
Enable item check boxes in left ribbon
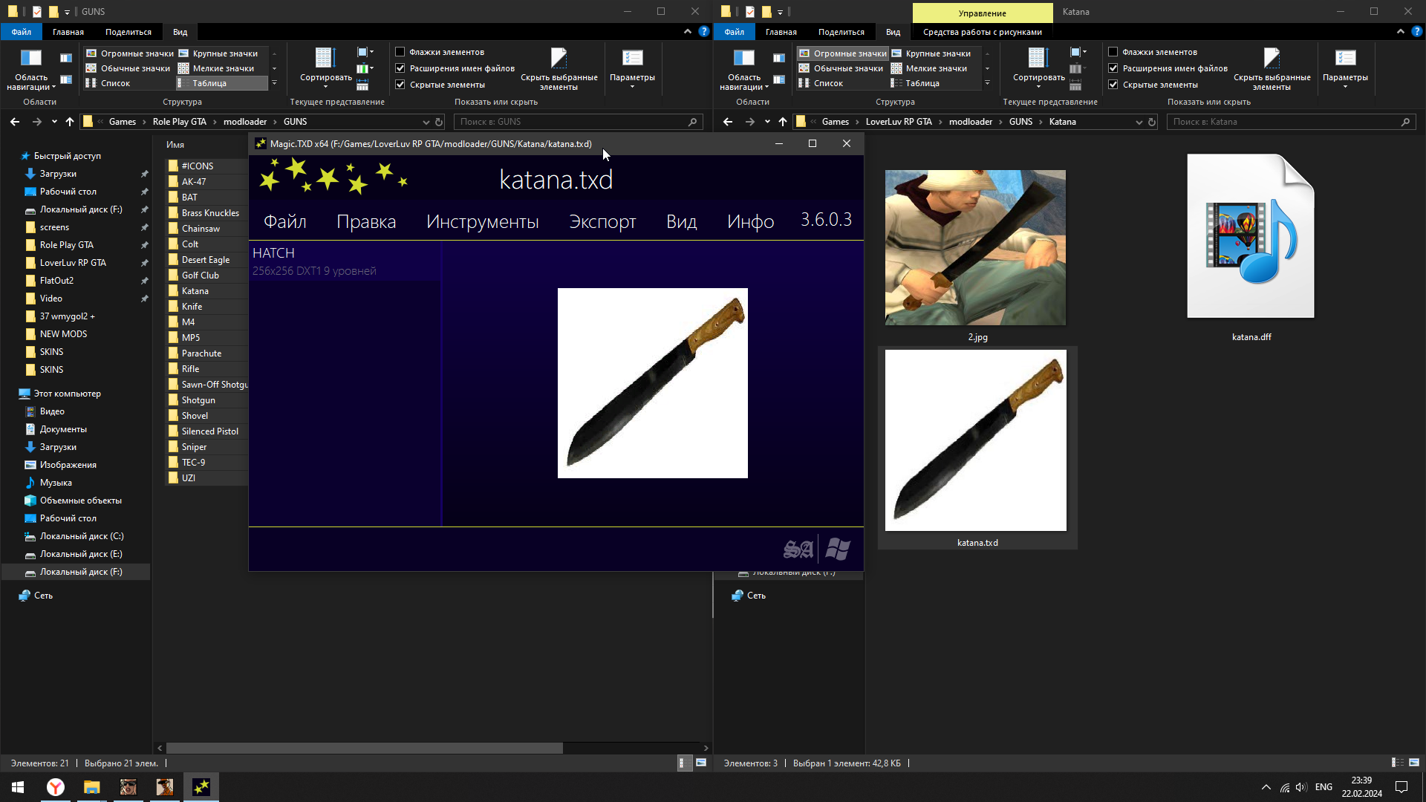[400, 52]
